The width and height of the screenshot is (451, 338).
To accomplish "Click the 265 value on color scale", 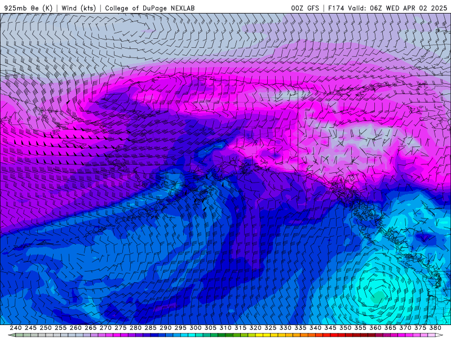I will pos(91,328).
